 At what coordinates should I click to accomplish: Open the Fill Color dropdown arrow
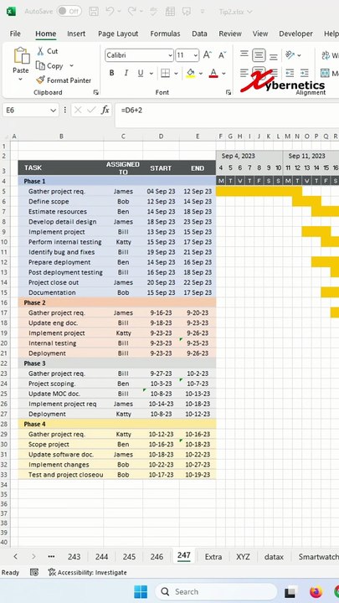click(x=201, y=73)
